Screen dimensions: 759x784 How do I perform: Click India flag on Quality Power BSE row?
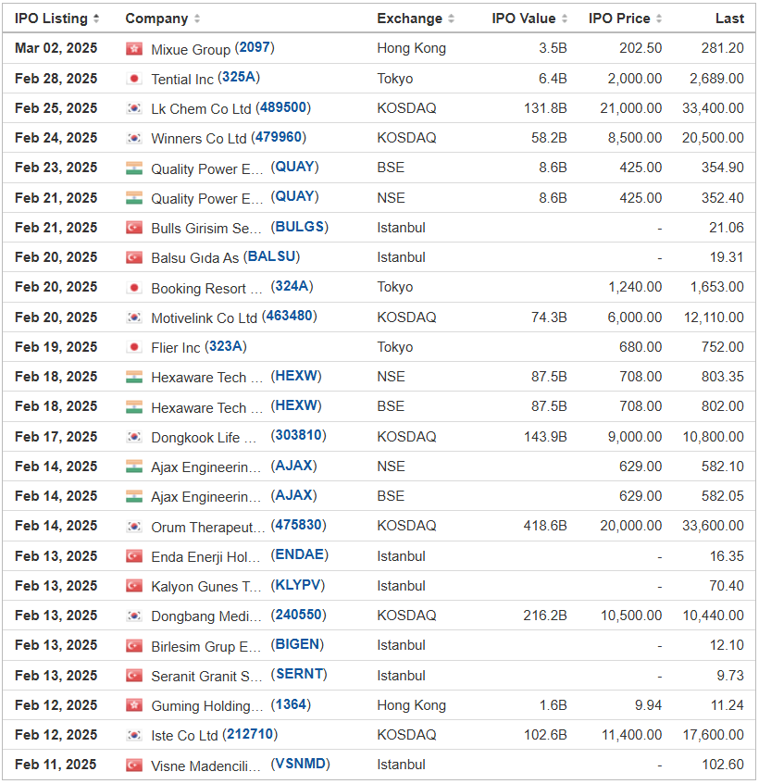pyautogui.click(x=134, y=168)
